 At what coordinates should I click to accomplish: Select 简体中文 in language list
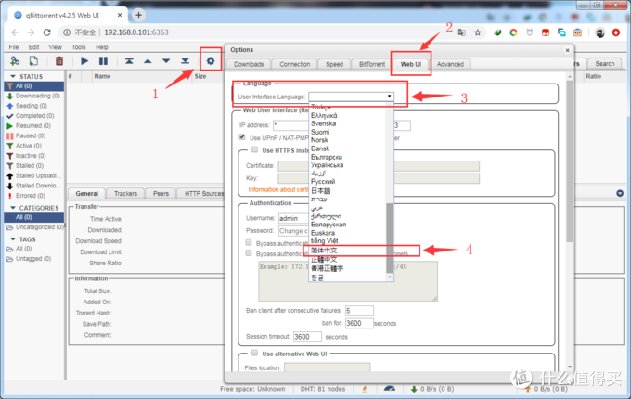pyautogui.click(x=325, y=251)
